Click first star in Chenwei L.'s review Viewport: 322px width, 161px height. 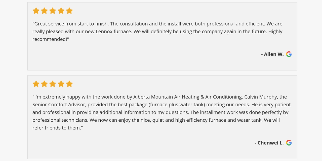tap(36, 84)
